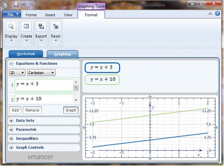
Task: Pan graph down with bottom arrow
Action: pyautogui.click(x=150, y=159)
